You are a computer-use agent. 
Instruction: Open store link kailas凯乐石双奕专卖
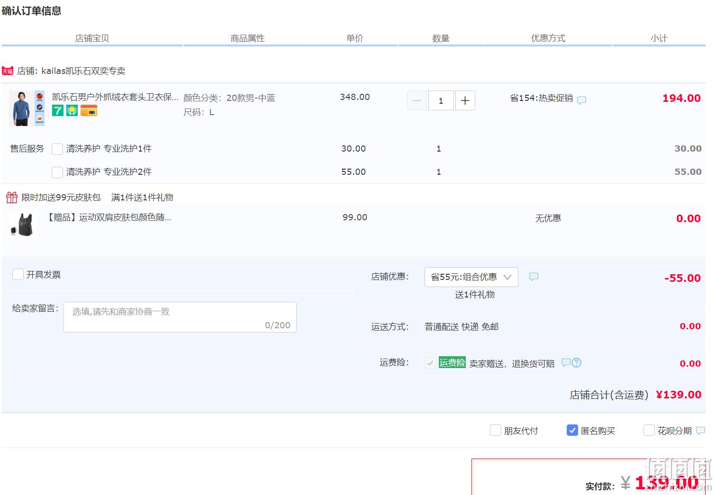tap(83, 71)
